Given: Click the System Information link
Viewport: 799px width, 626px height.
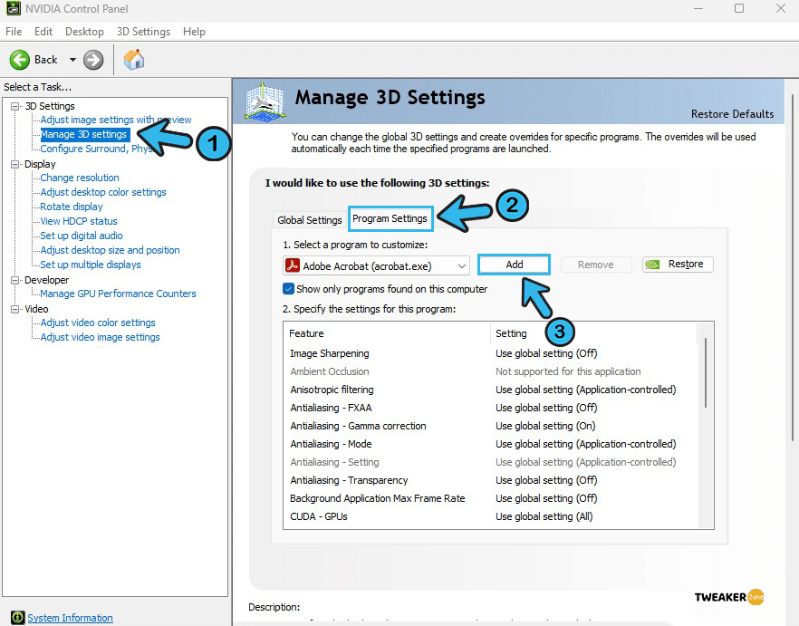Looking at the screenshot, I should pyautogui.click(x=70, y=617).
